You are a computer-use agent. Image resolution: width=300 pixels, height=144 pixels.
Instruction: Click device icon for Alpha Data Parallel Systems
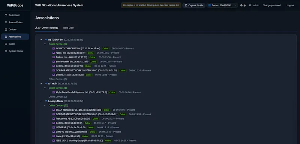coord(54,92)
